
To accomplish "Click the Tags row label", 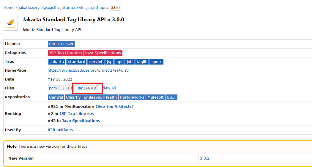I will [10, 62].
